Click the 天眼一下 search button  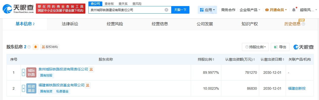click(x=180, y=10)
